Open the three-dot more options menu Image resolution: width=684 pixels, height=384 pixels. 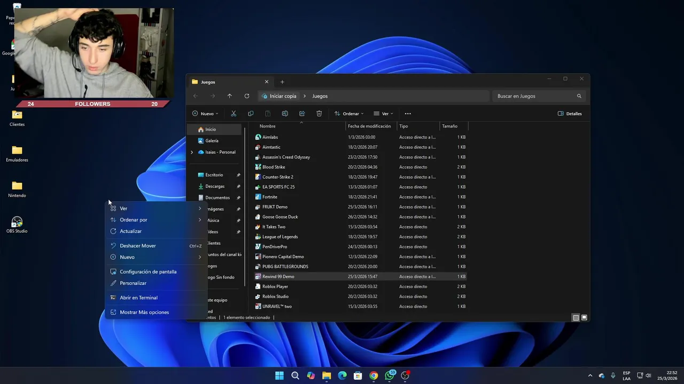click(x=408, y=114)
